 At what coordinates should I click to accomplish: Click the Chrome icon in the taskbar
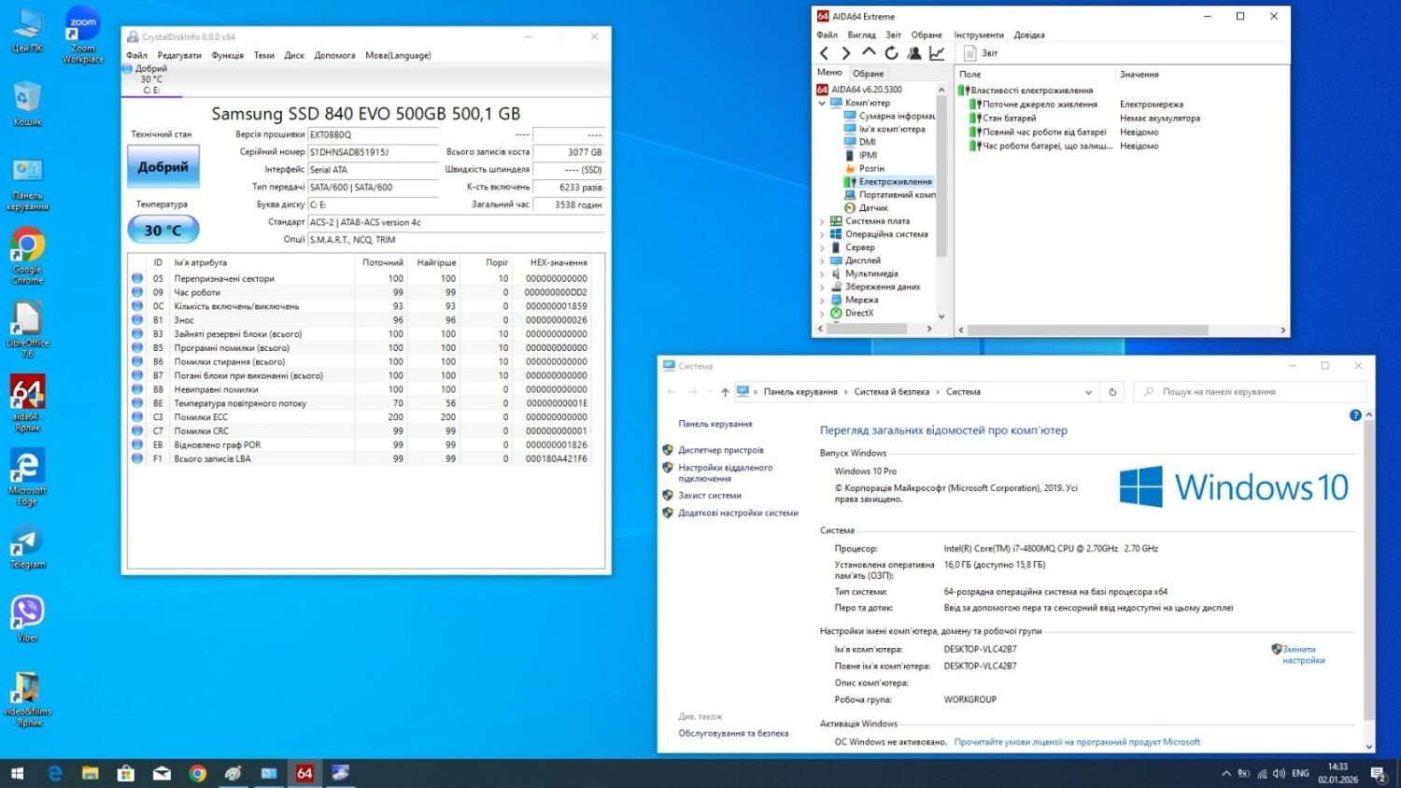click(x=197, y=773)
